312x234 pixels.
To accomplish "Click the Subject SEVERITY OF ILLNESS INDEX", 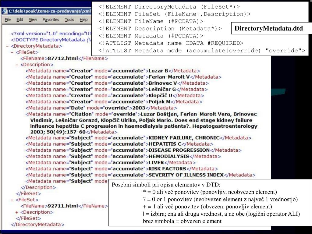I will coord(186,175).
